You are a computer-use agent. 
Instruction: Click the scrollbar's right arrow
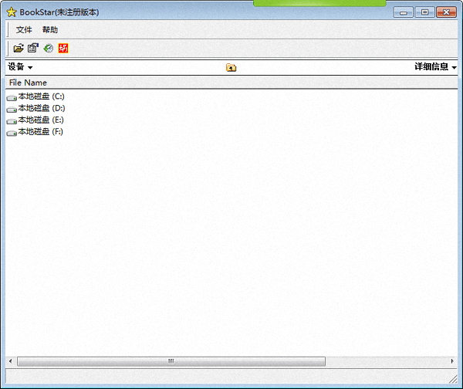click(x=452, y=361)
